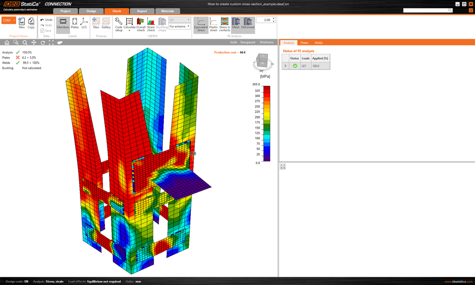Display the Mesh in FE analysis

[236, 24]
